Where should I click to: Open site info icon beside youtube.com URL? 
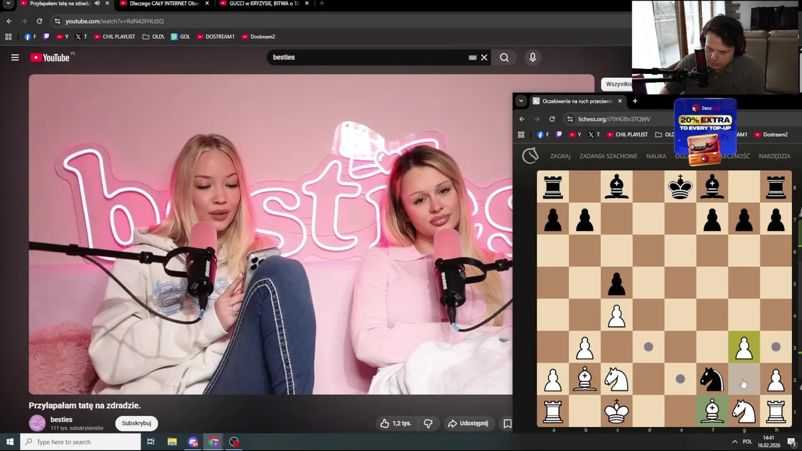tap(57, 21)
